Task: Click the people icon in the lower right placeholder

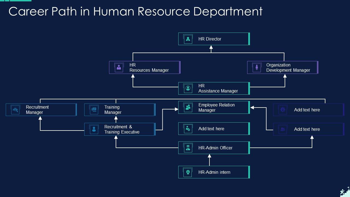Action: 282,129
